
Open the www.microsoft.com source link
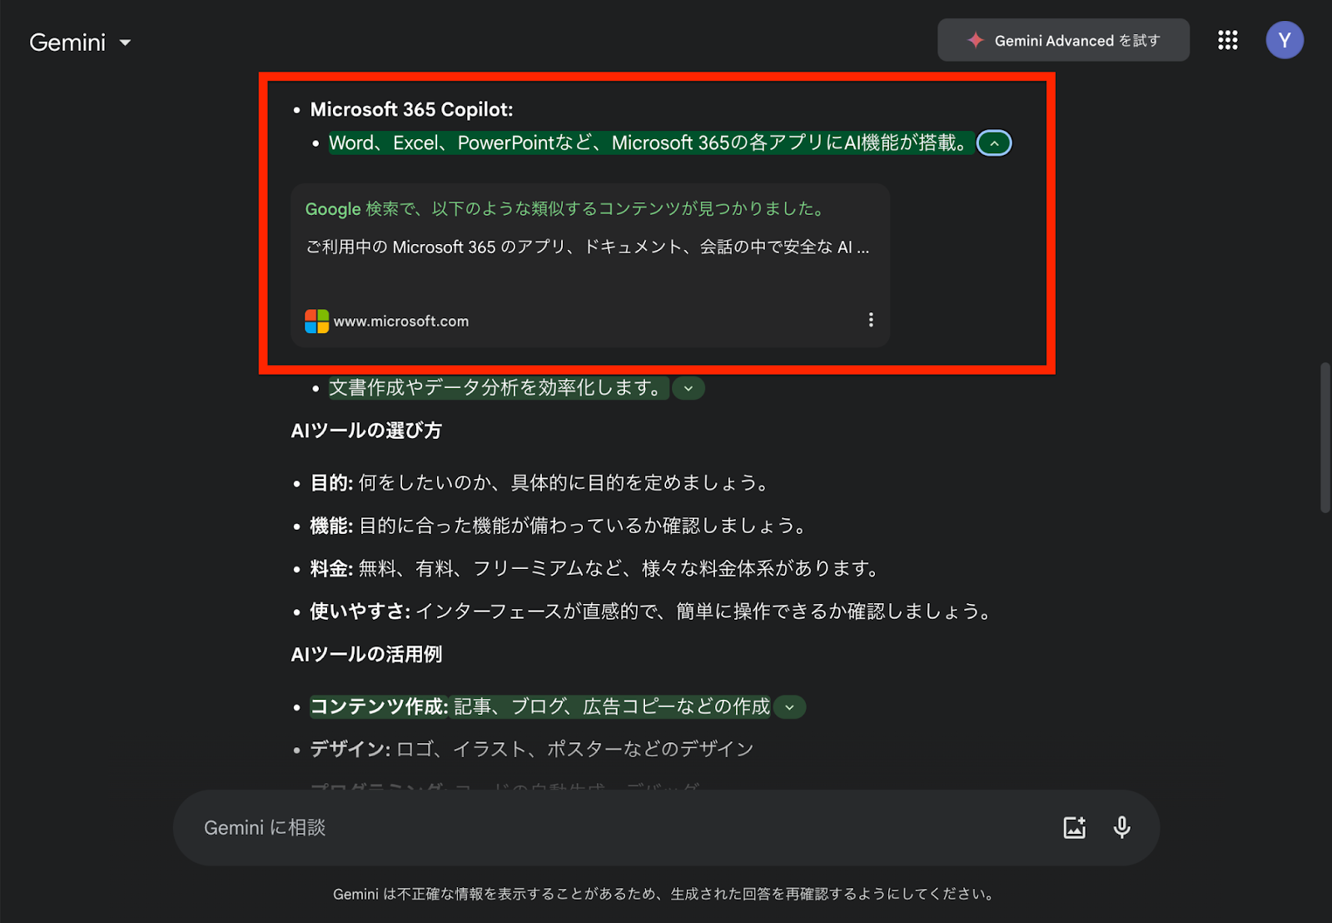click(x=401, y=322)
